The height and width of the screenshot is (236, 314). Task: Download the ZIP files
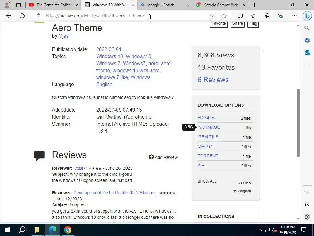[x=201, y=165]
